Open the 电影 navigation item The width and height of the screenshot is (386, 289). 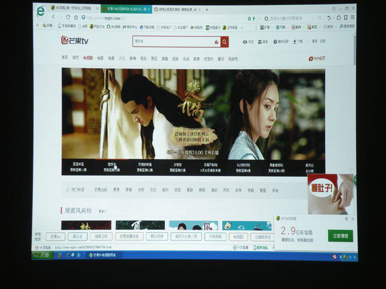tap(100, 58)
